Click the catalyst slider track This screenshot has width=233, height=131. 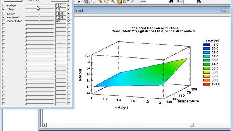pos(39,9)
